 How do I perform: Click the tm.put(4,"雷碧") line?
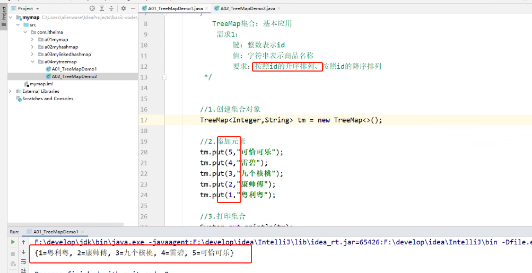(234, 163)
